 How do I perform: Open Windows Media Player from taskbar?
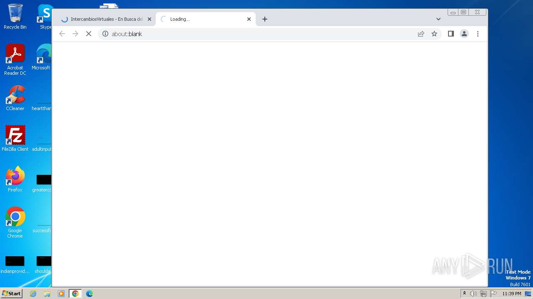point(61,294)
